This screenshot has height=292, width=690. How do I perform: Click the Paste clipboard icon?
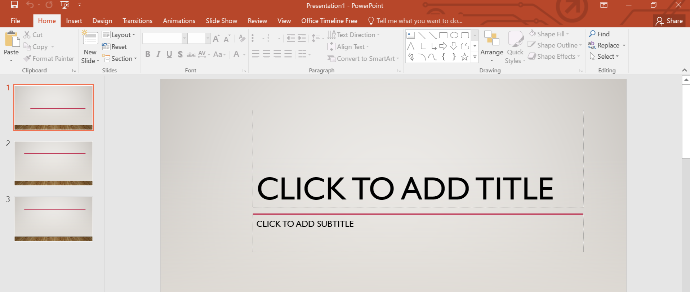pos(12,39)
